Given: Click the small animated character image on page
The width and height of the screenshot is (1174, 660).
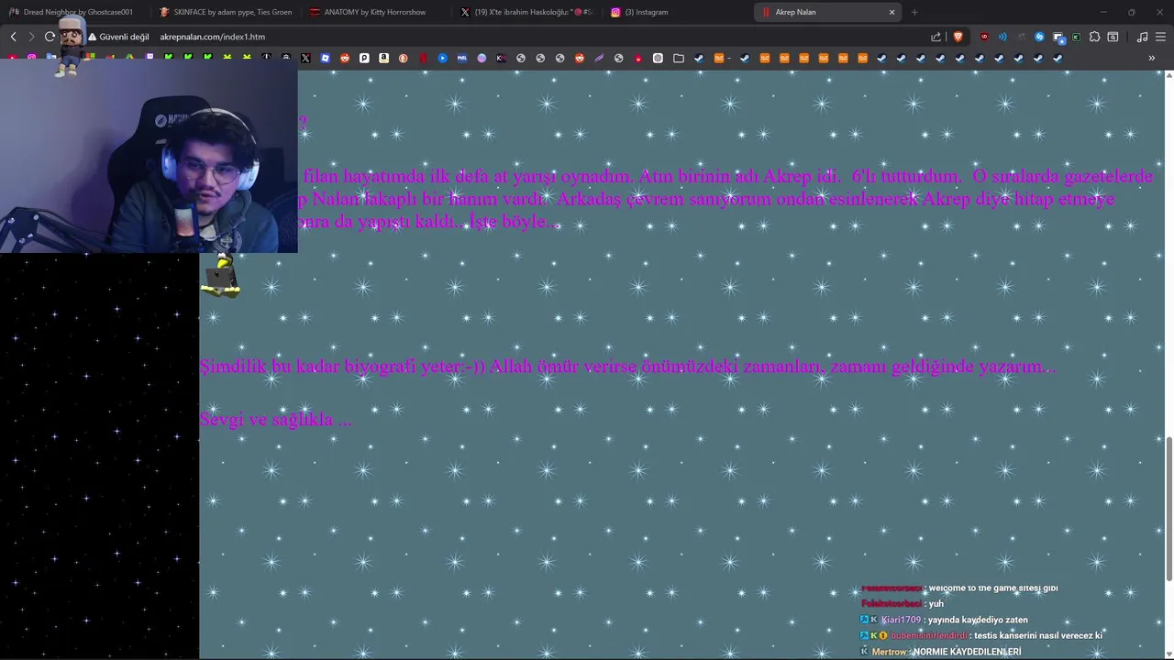Looking at the screenshot, I should tap(221, 277).
